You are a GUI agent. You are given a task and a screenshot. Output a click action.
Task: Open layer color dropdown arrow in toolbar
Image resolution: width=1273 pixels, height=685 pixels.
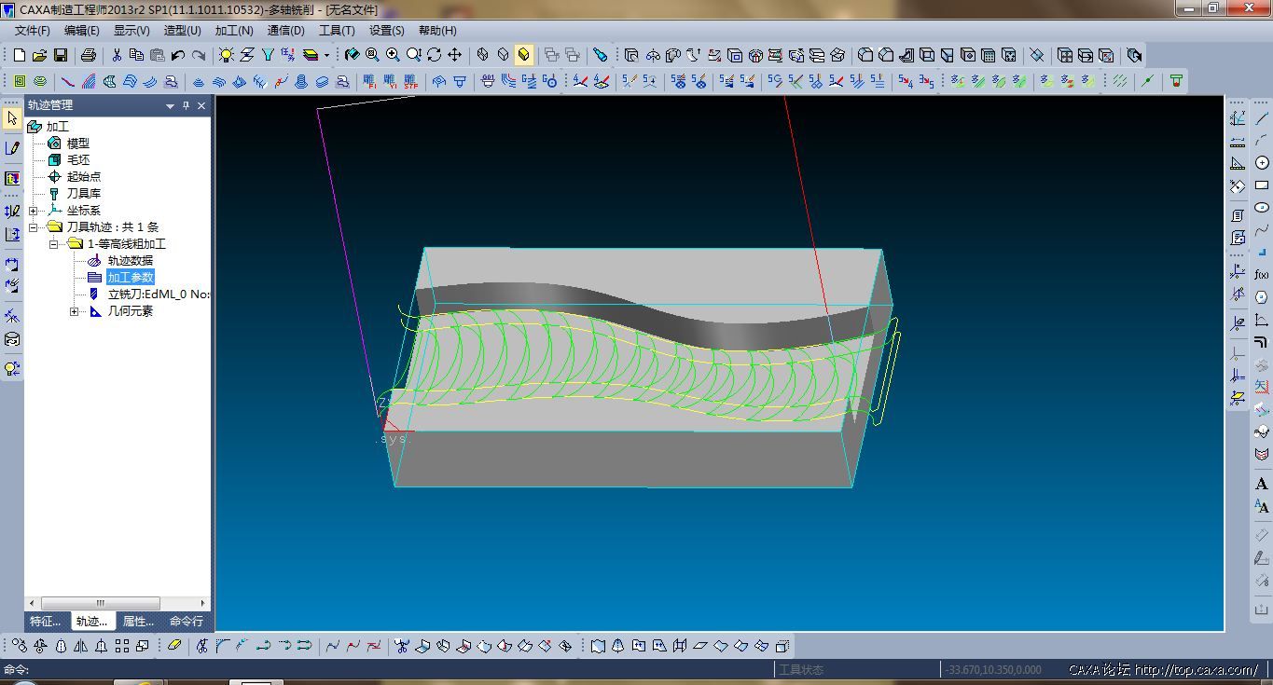(x=326, y=55)
